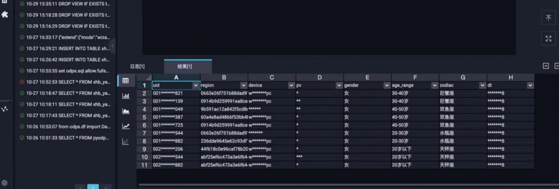Image resolution: width=559 pixels, height=189 pixels.
Task: Select column header A
Action: click(176, 78)
